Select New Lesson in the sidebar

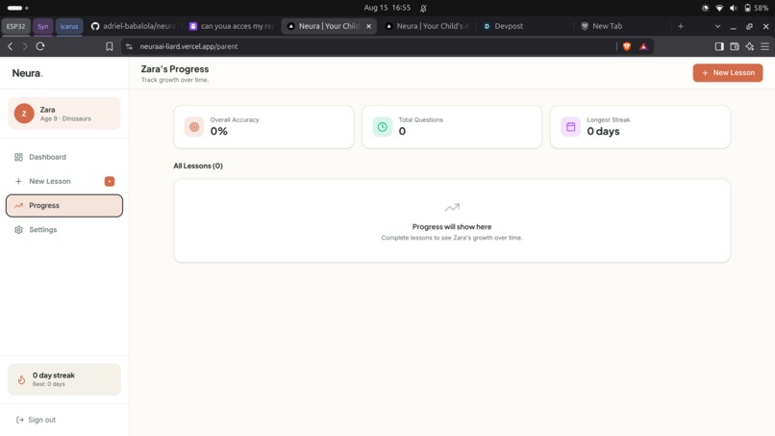pos(64,181)
